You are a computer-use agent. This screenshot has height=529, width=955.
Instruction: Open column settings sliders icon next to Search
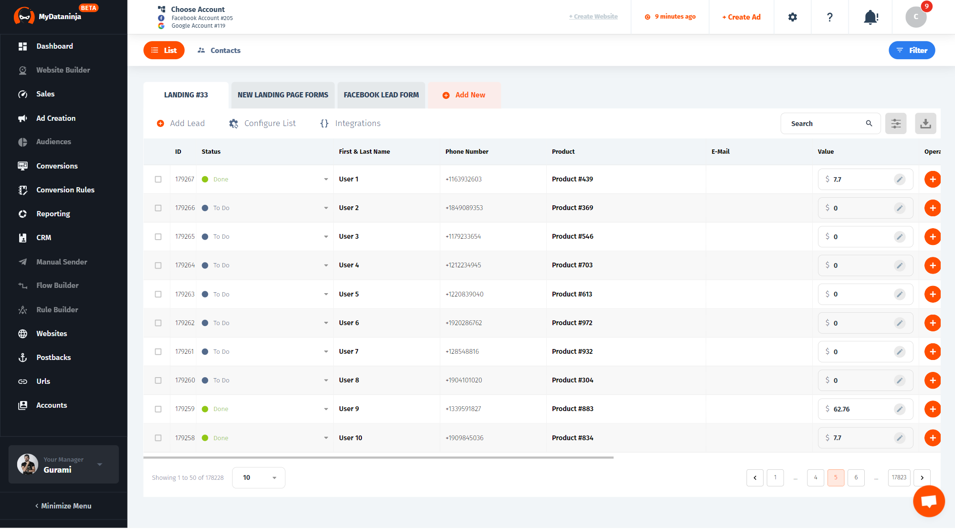896,124
